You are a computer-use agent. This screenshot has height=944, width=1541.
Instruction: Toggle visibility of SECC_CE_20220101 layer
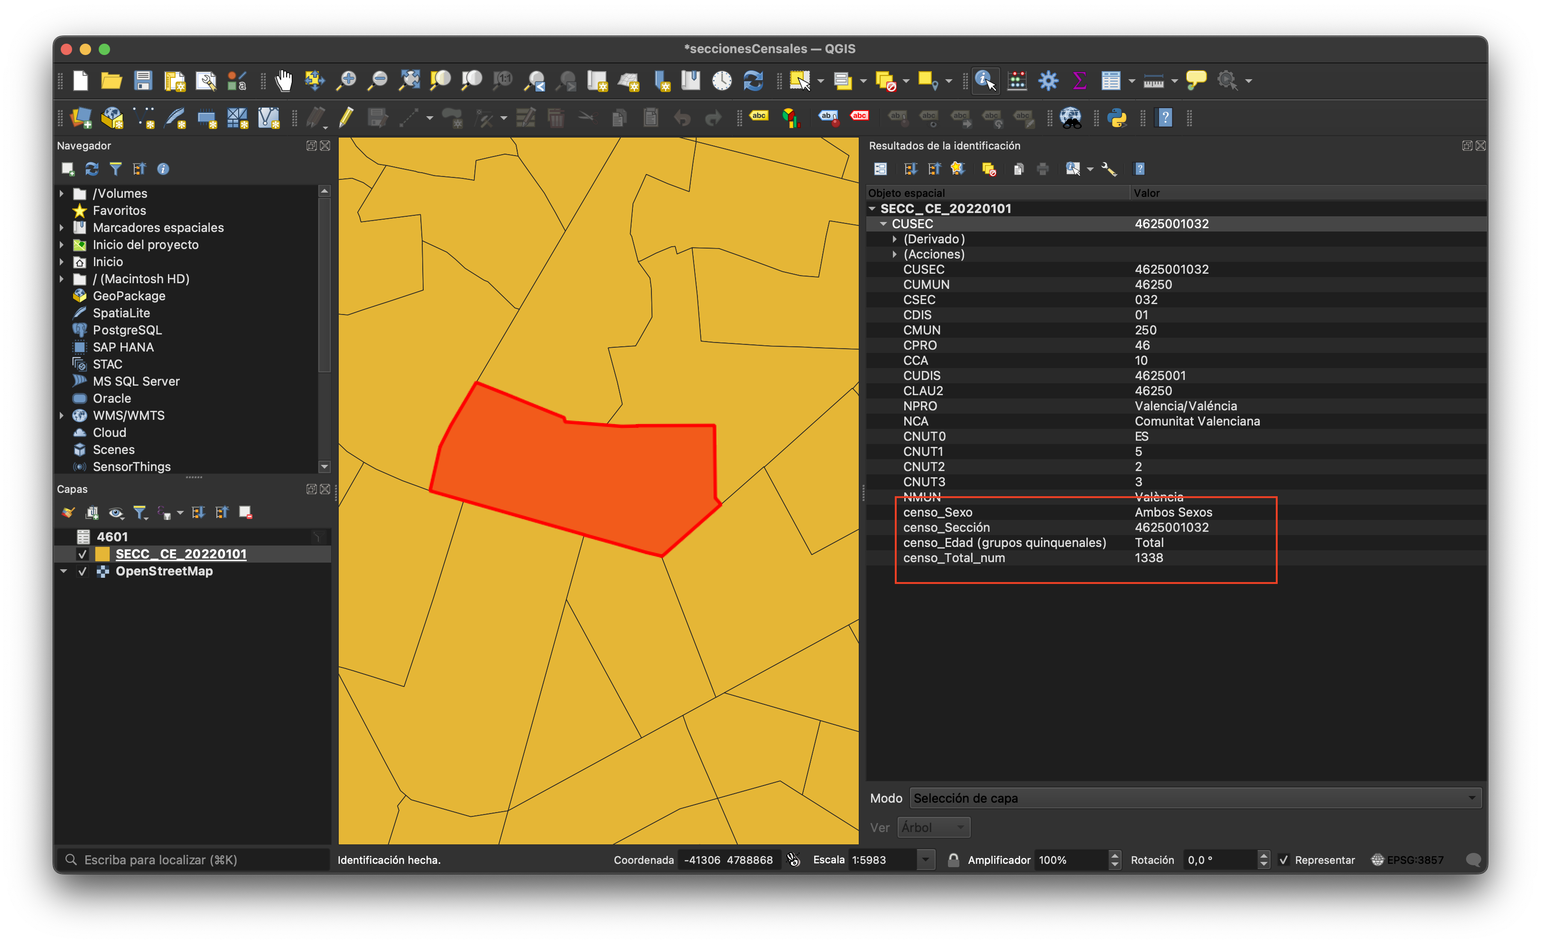(83, 554)
